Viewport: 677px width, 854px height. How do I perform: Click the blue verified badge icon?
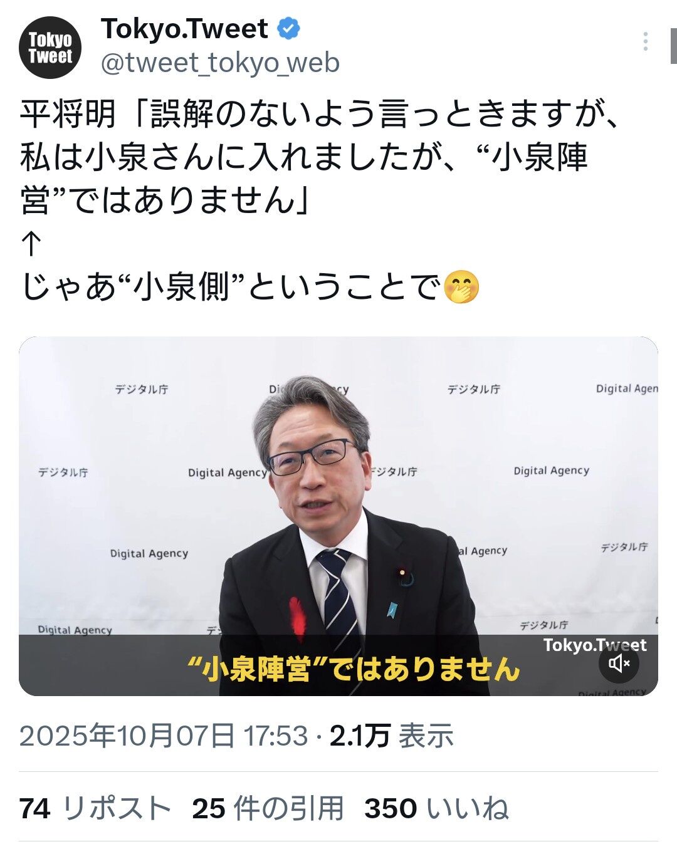288,29
